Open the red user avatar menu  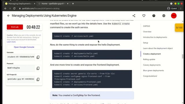click(174, 16)
